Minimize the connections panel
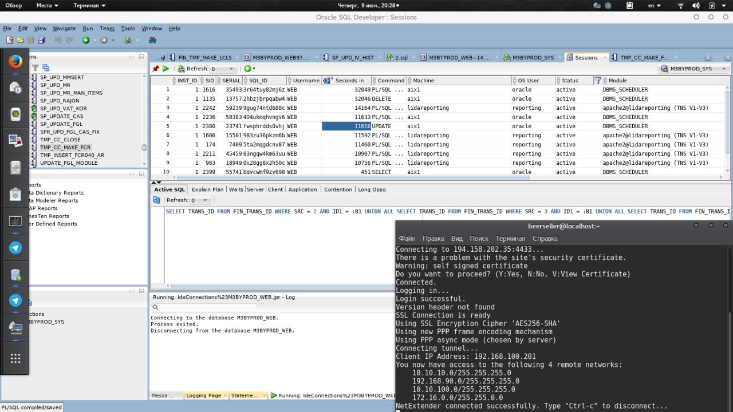 tap(141, 57)
